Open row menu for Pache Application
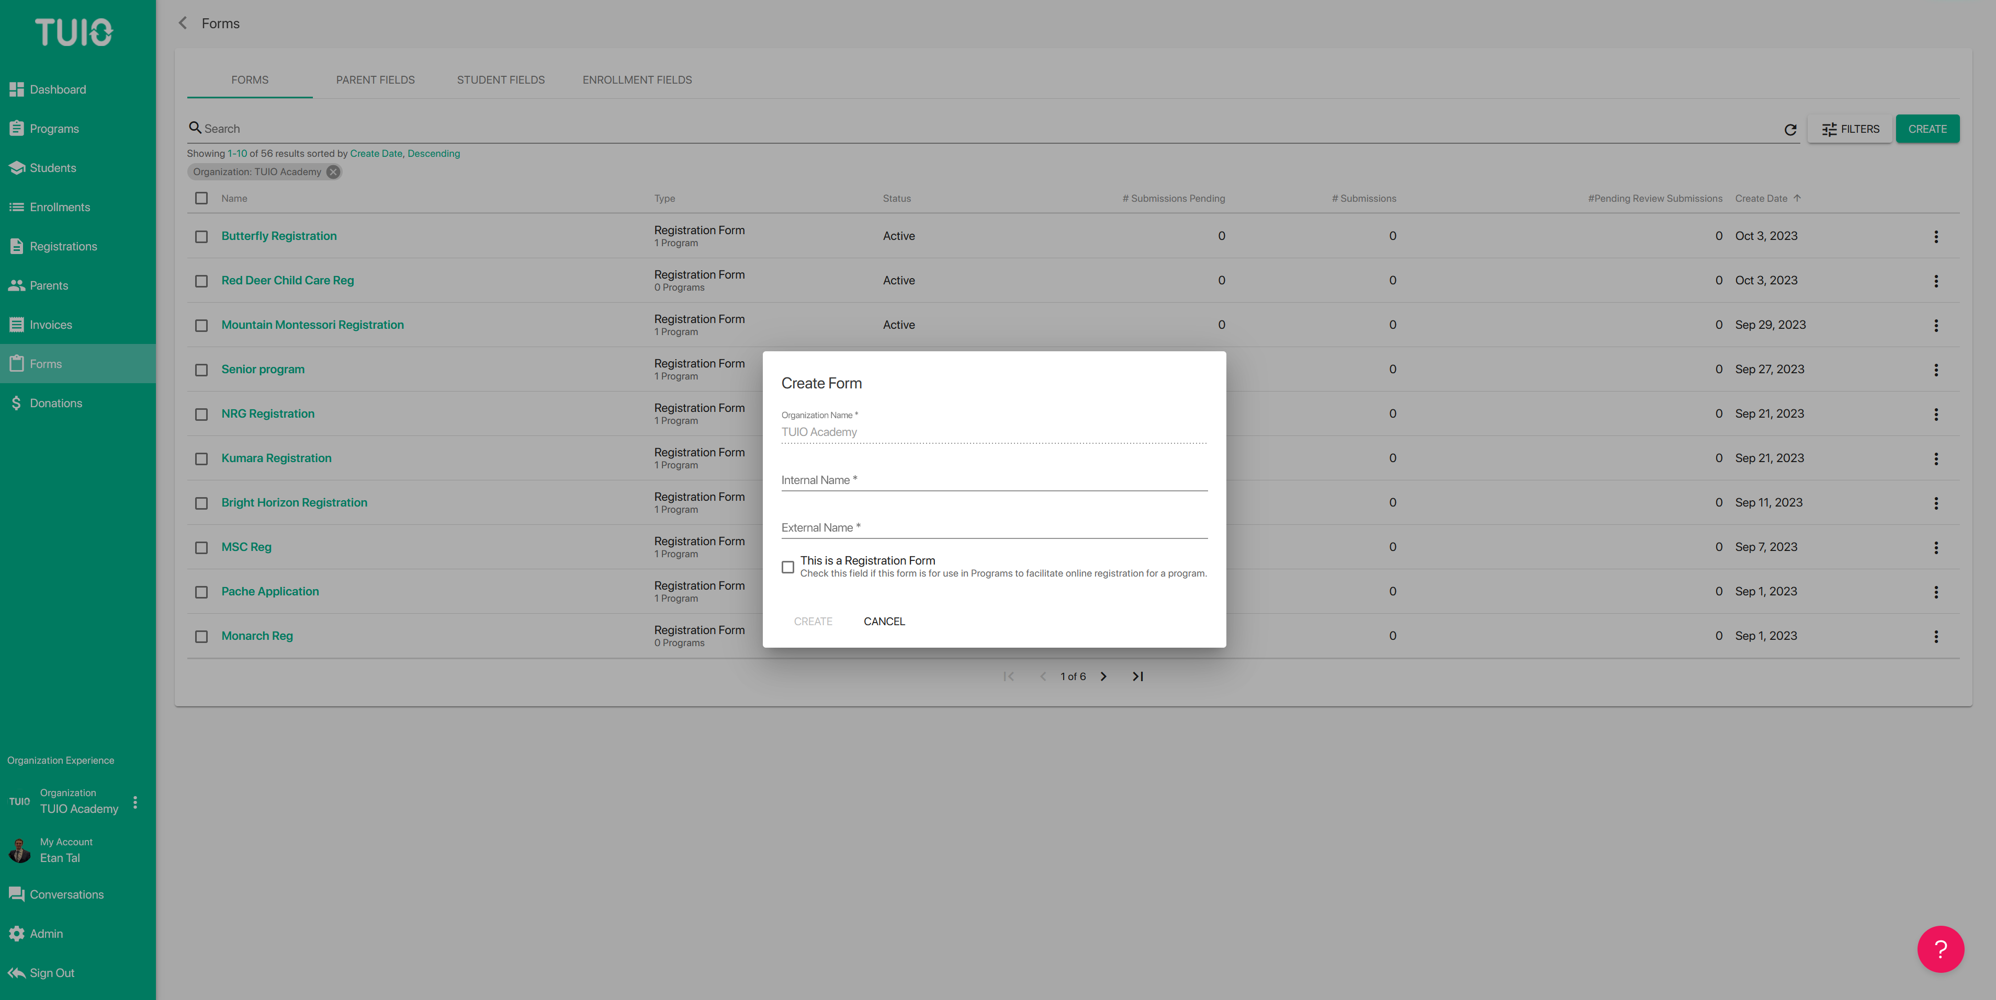Image resolution: width=1996 pixels, height=1000 pixels. 1935,592
